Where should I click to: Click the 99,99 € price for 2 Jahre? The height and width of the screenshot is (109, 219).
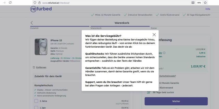[125, 101]
